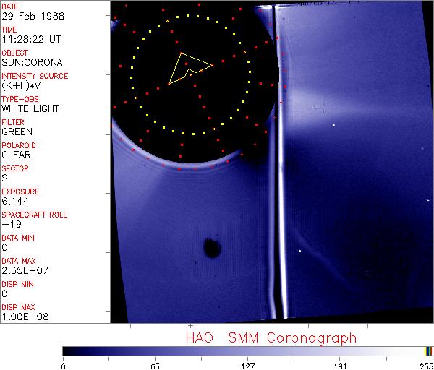The image size is (434, 370).
Task: Click the SECTOR label in the info panel
Action: pos(14,168)
